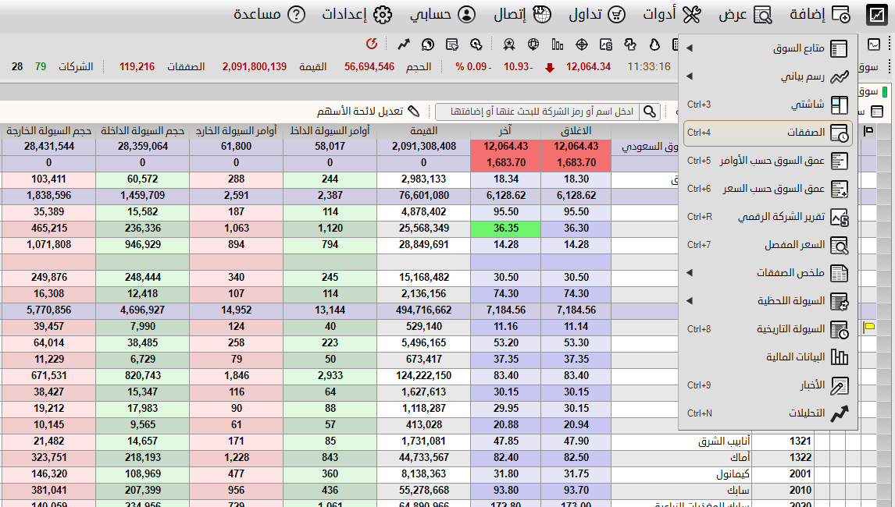895x507 pixels.
Task: Click the رسم بياني chart icon in menu
Action: [838, 75]
